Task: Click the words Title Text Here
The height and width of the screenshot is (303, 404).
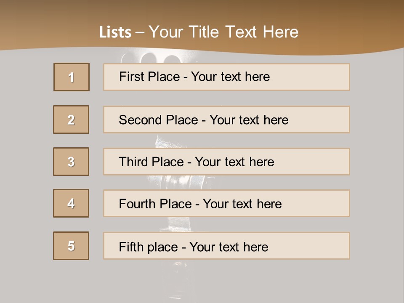Action: (x=244, y=32)
